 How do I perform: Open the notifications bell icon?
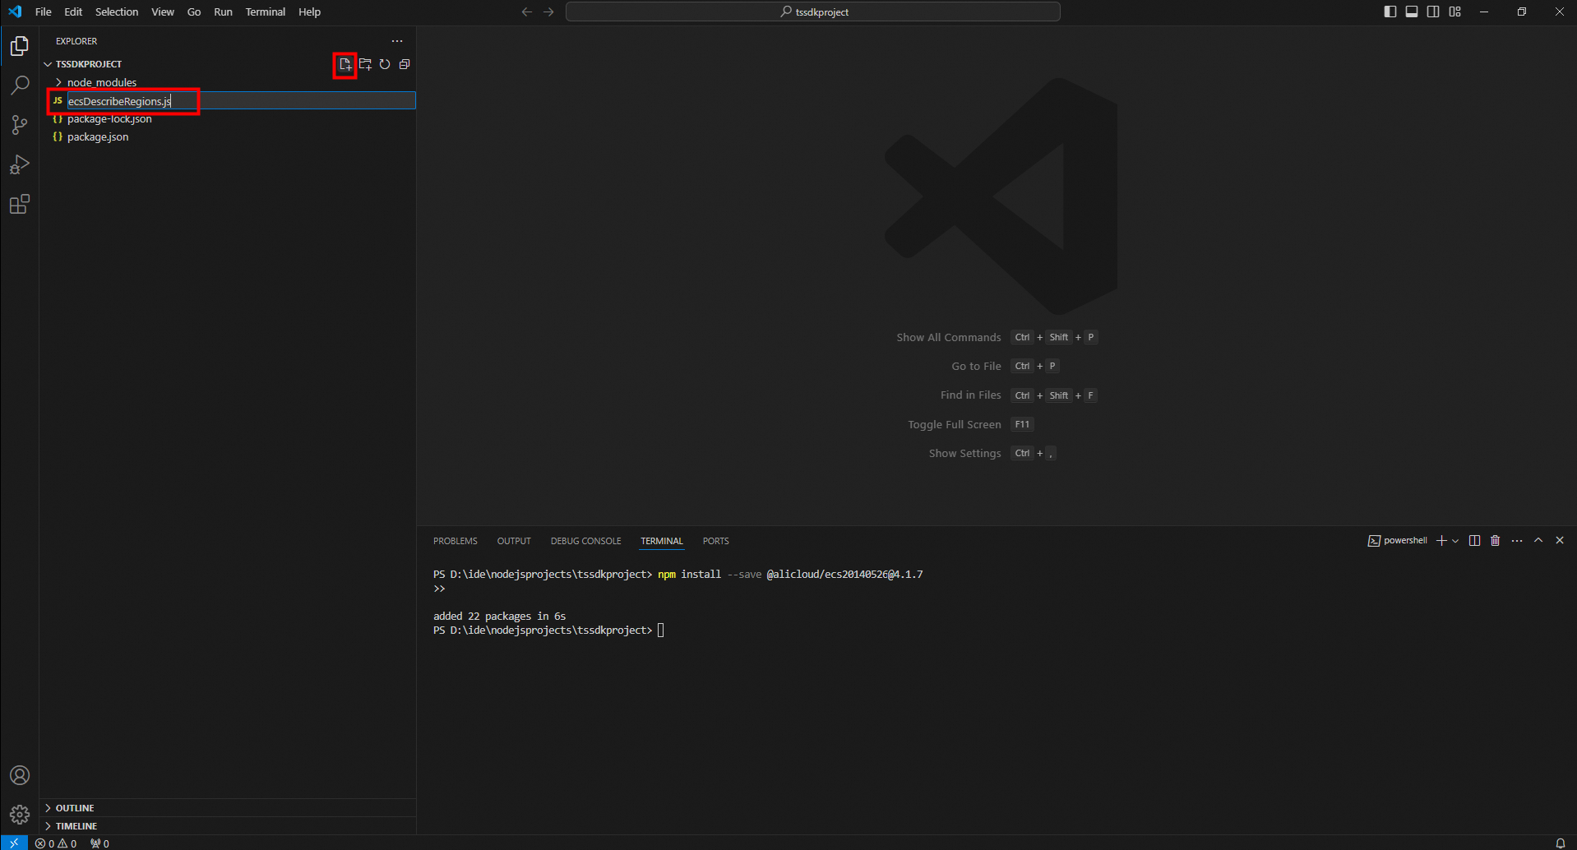coord(1561,843)
